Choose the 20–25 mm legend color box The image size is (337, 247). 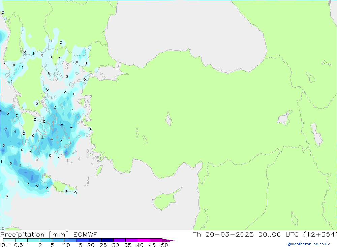tap(95, 240)
